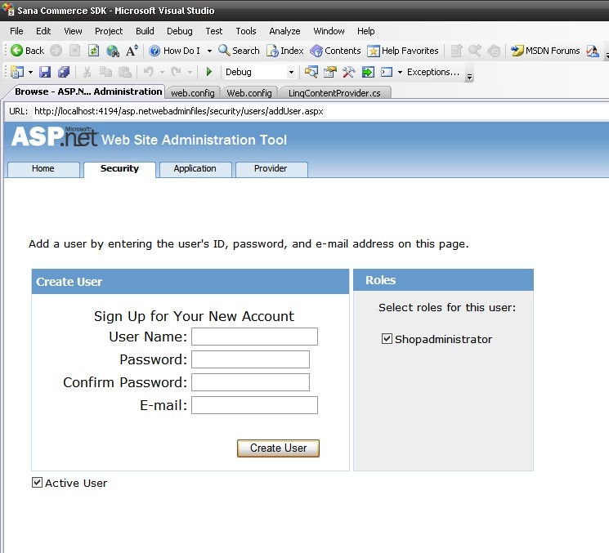Viewport: 609px width, 553px height.
Task: Expand the dropdown arrow beside Command Window icon
Action: point(400,72)
